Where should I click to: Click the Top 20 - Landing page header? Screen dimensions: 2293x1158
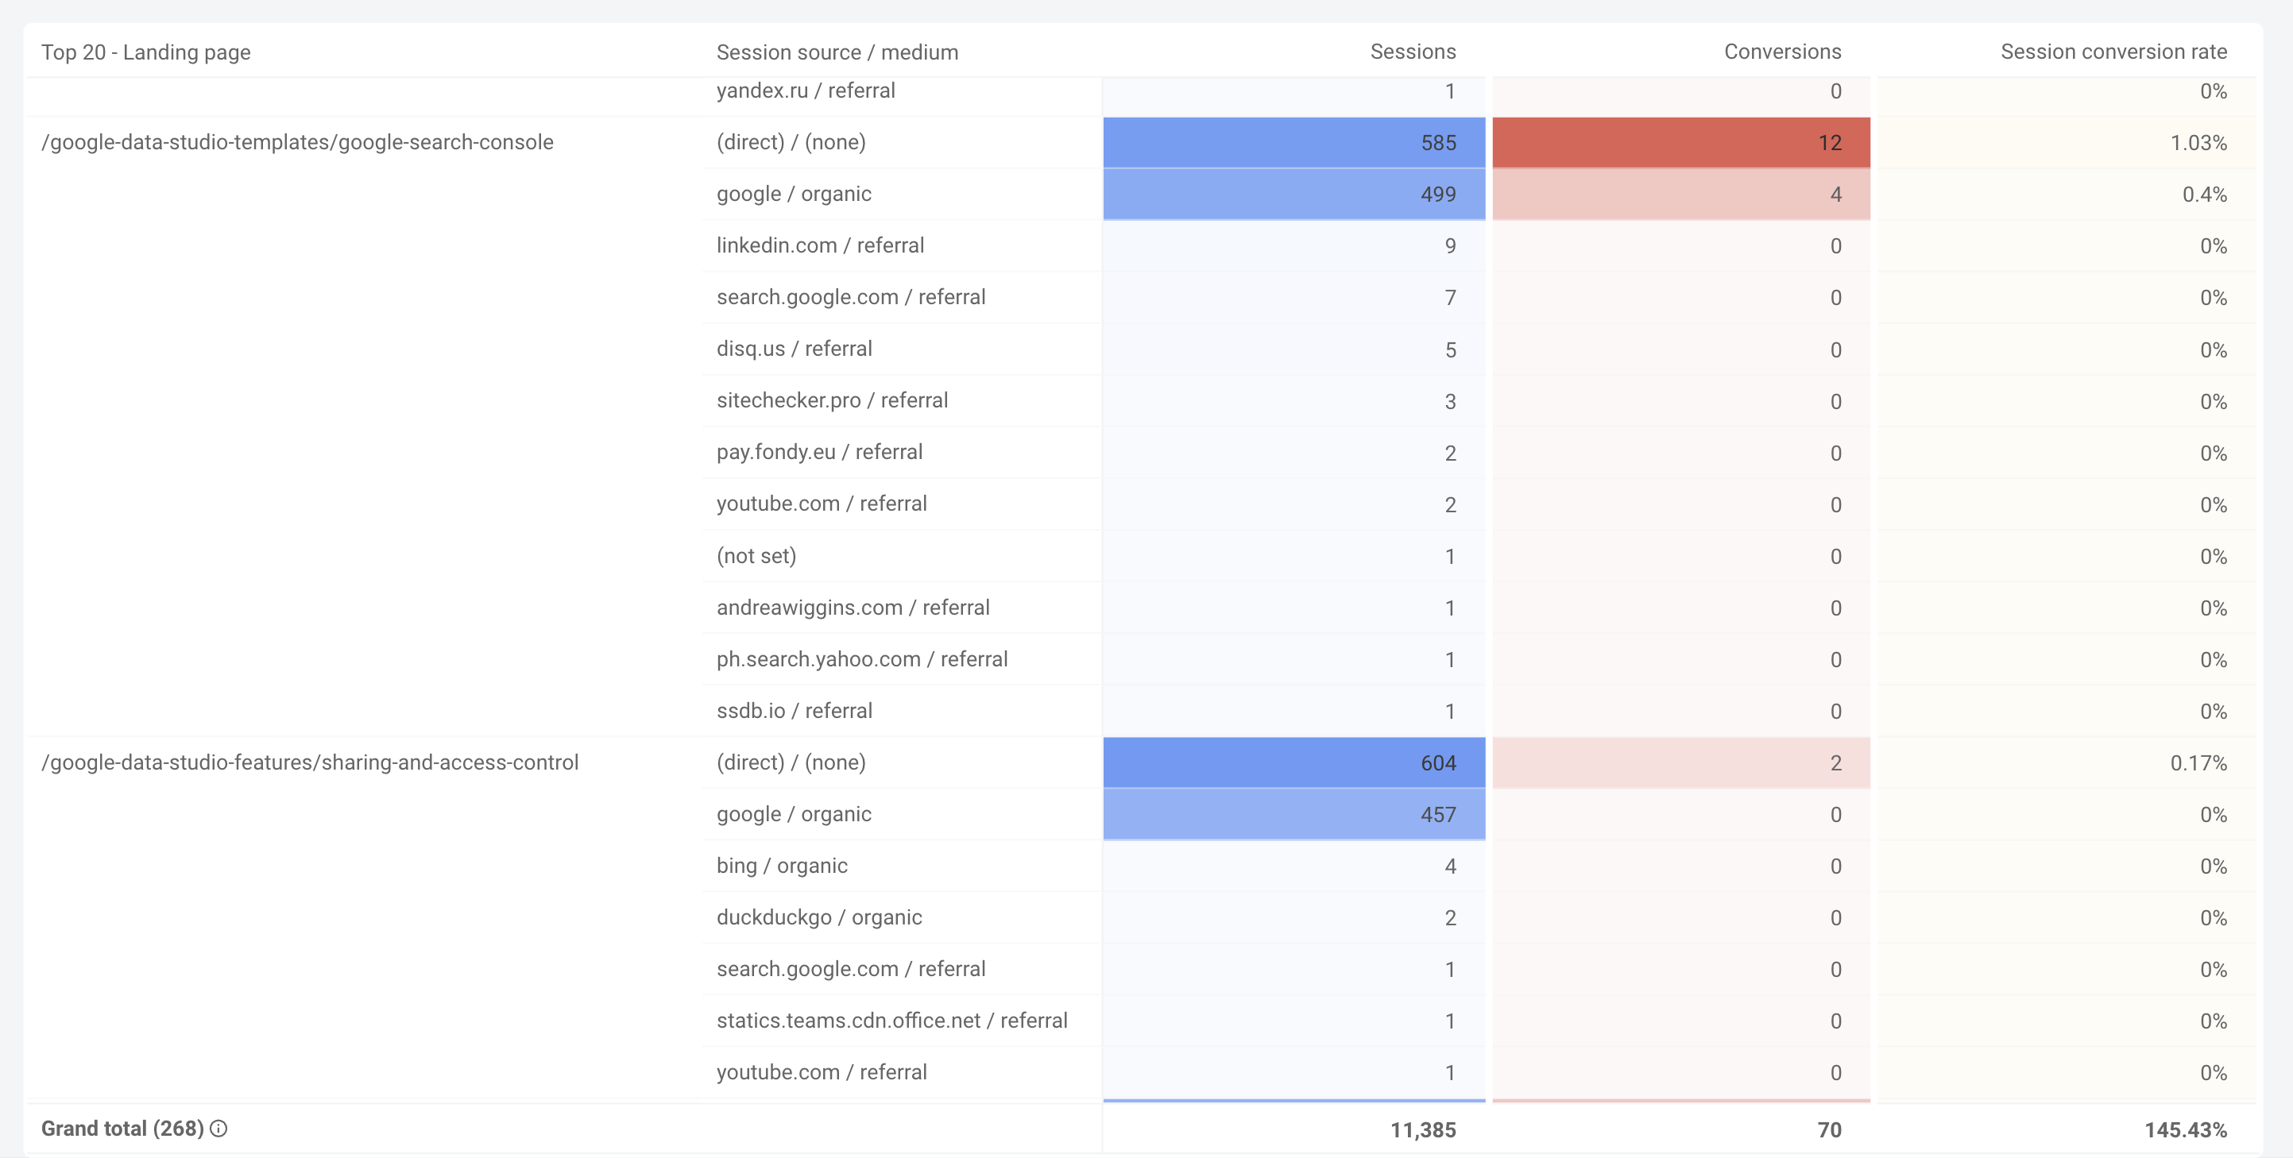[146, 52]
